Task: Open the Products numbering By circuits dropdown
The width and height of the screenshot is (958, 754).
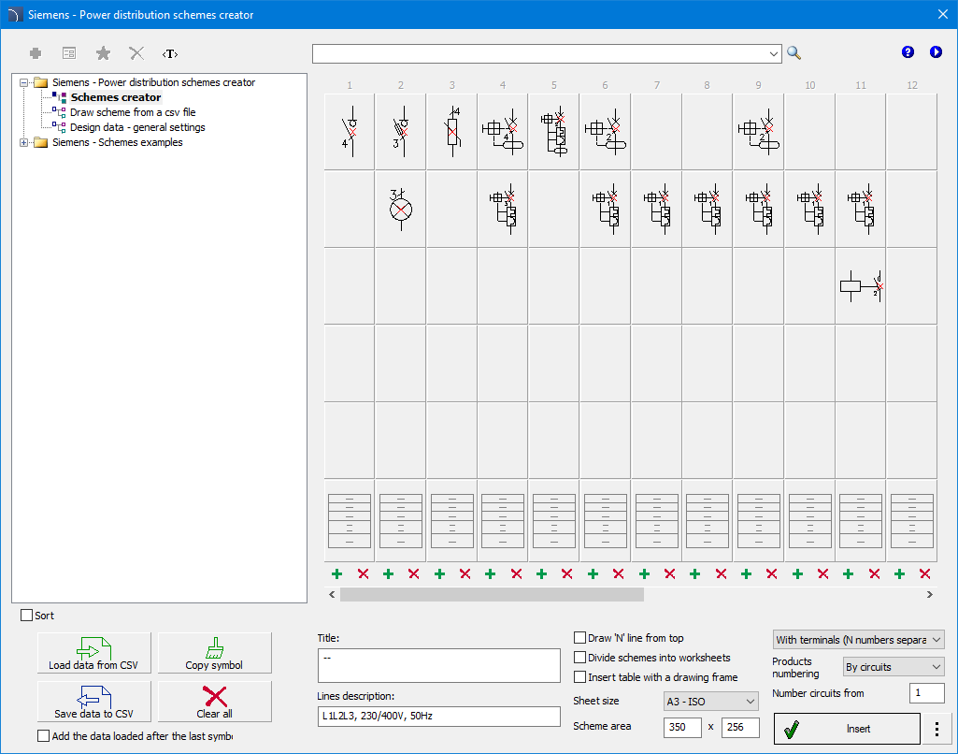Action: pos(894,667)
